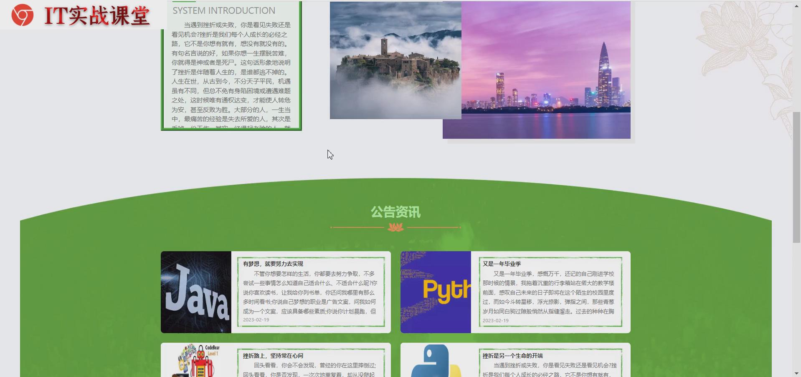Click the 2023-02-19 date under 又是一年毕业季
This screenshot has height=377, width=801.
click(x=496, y=321)
